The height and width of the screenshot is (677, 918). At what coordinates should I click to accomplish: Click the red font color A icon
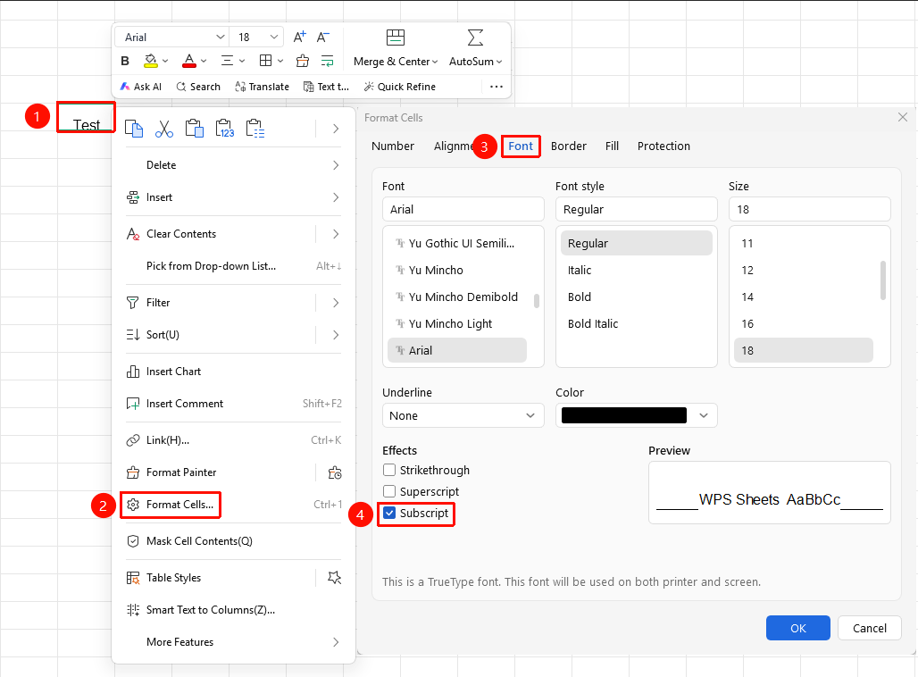point(189,61)
